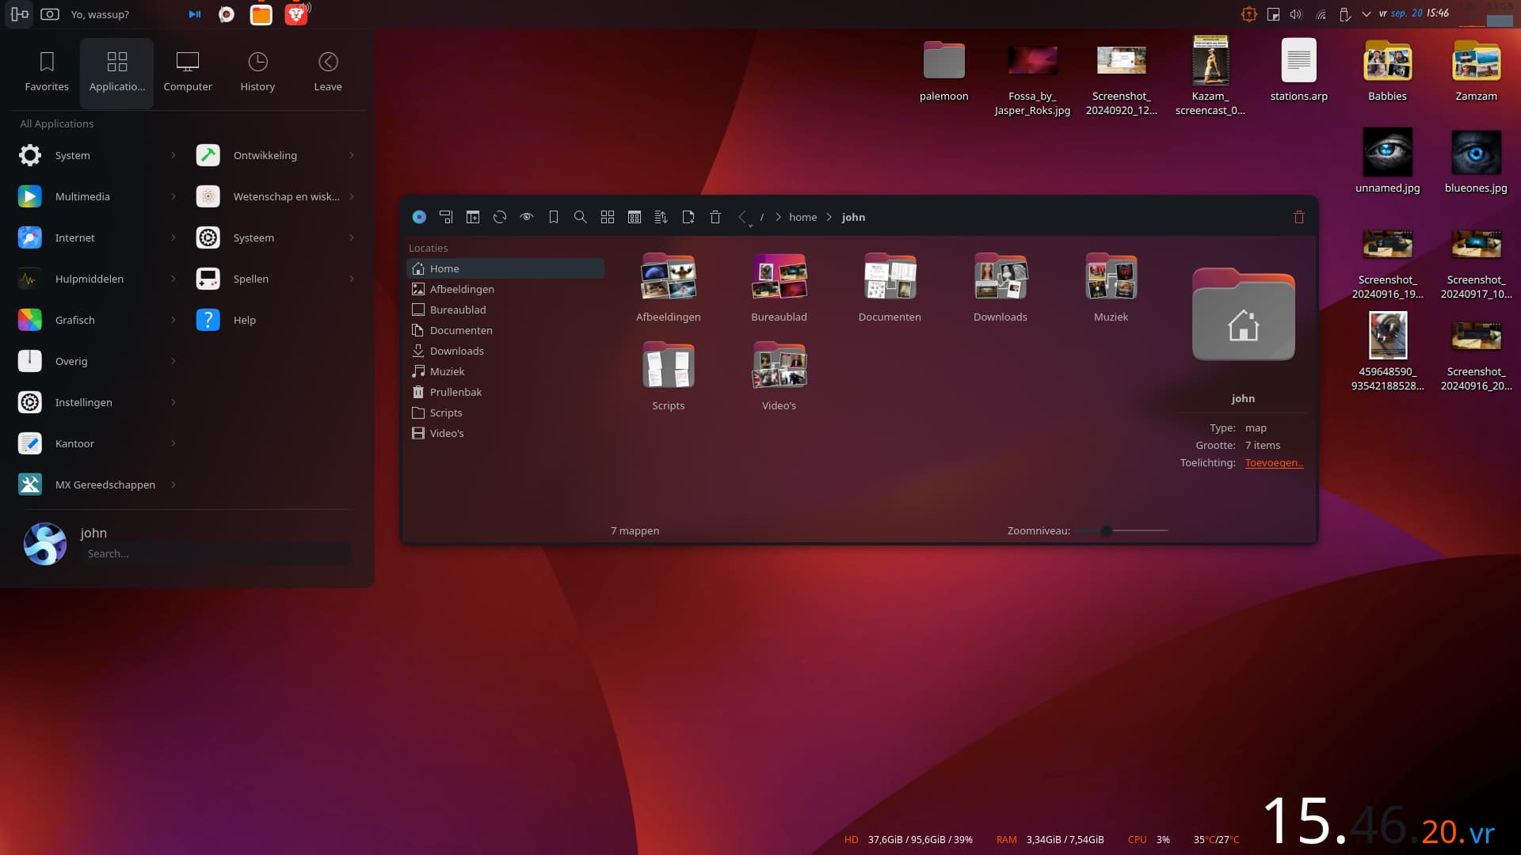The image size is (1521, 855).
Task: Expand the Grafisch category
Action: coord(97,320)
